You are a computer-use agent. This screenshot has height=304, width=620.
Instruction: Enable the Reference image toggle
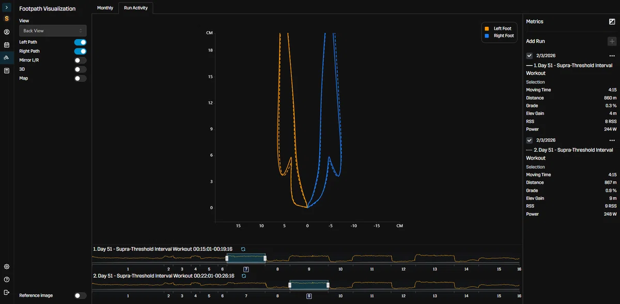point(80,296)
